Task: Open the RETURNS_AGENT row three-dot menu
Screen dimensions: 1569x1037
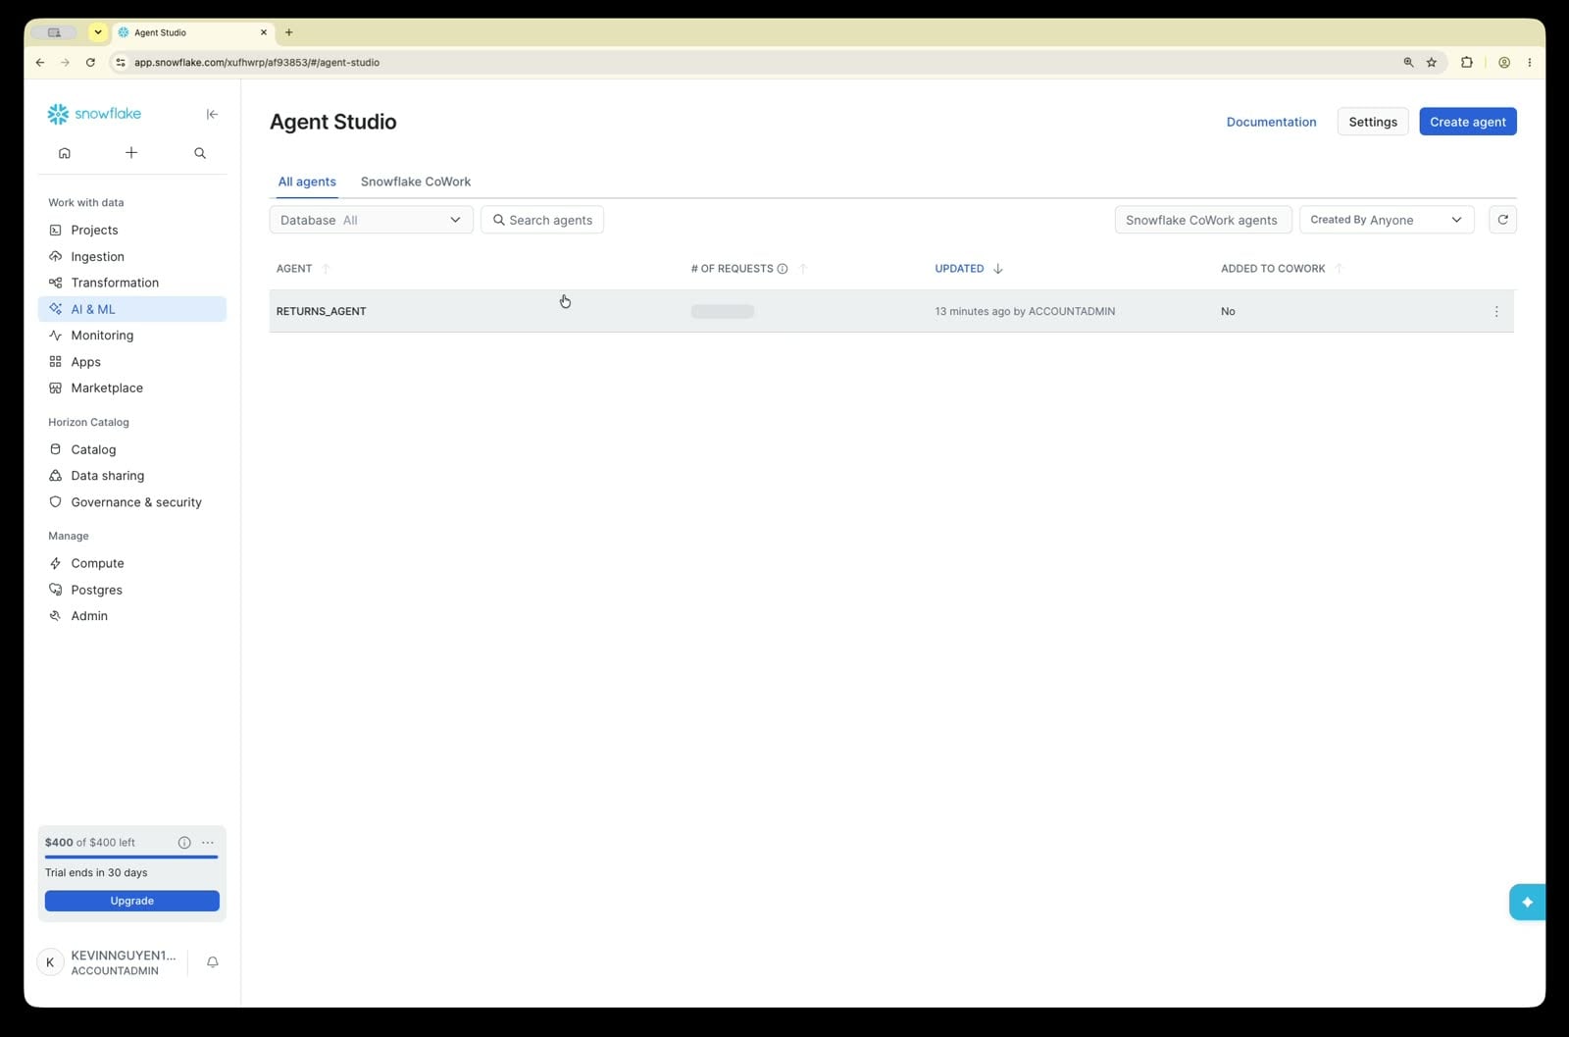Action: [x=1496, y=311]
